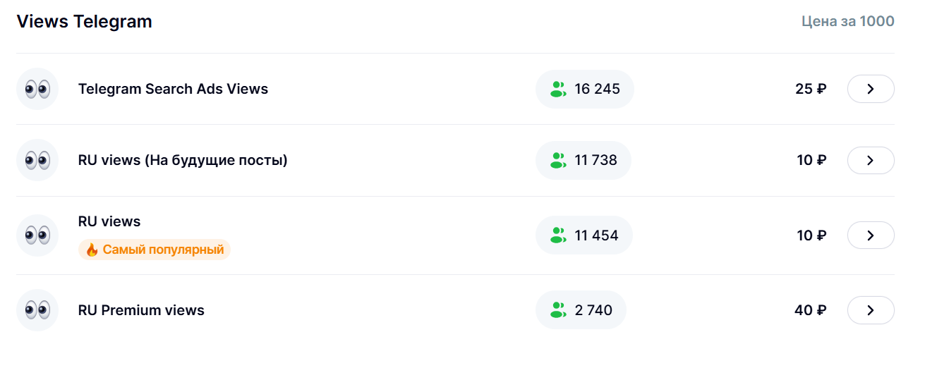Viewport: 937px width, 368px height.
Task: Click the Самый популярный badge
Action: tap(155, 250)
